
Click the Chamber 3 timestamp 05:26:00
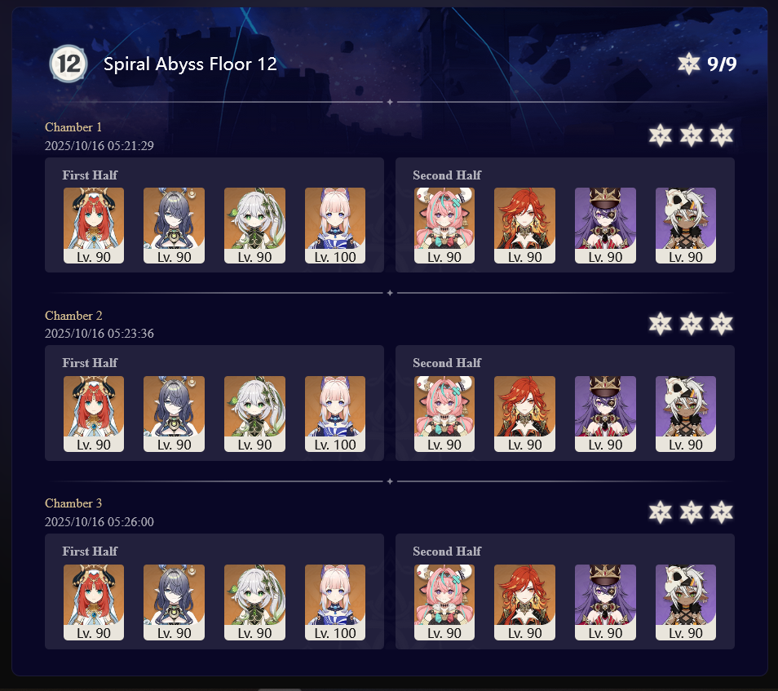(99, 522)
